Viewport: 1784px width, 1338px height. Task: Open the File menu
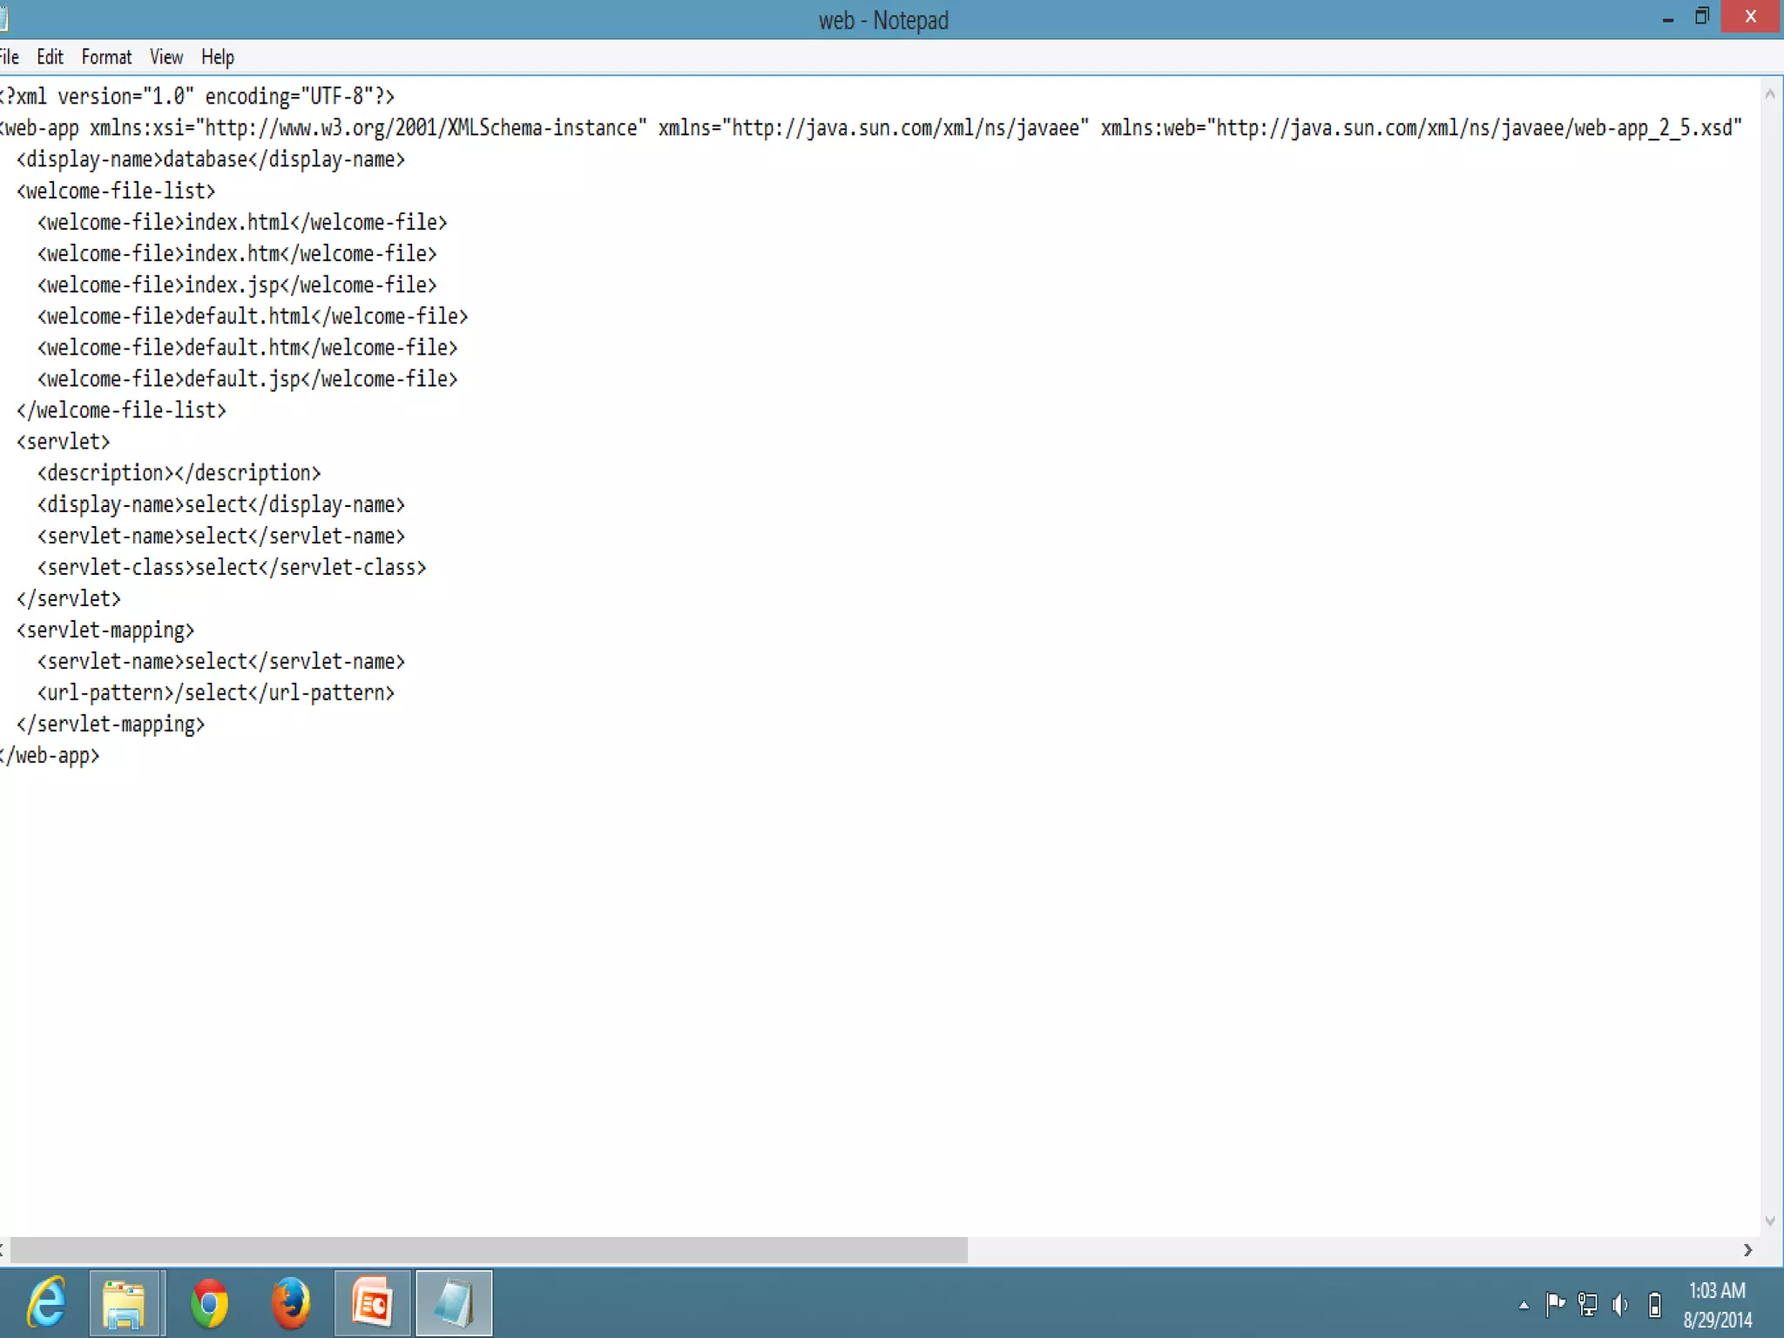10,57
